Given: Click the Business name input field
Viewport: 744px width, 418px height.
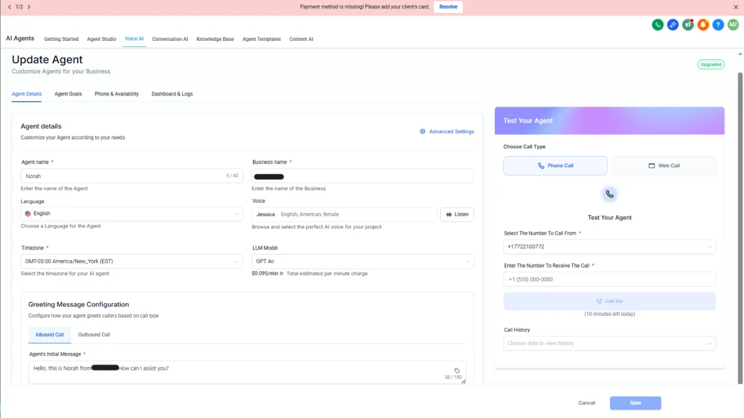Looking at the screenshot, I should click(x=363, y=176).
